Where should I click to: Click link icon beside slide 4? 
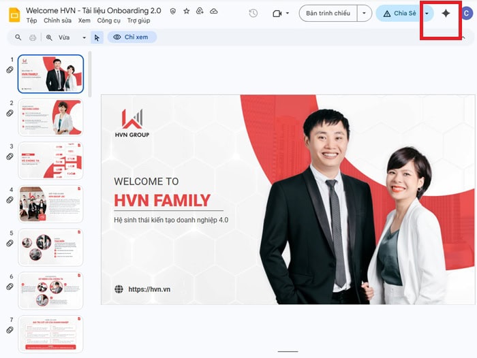click(x=10, y=200)
